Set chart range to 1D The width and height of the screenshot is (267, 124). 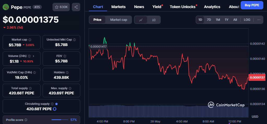point(200,20)
